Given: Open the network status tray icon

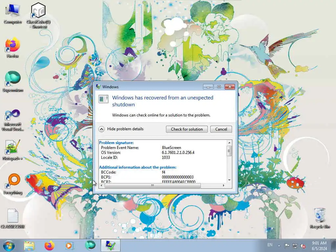Looking at the screenshot, I should coord(295,246).
